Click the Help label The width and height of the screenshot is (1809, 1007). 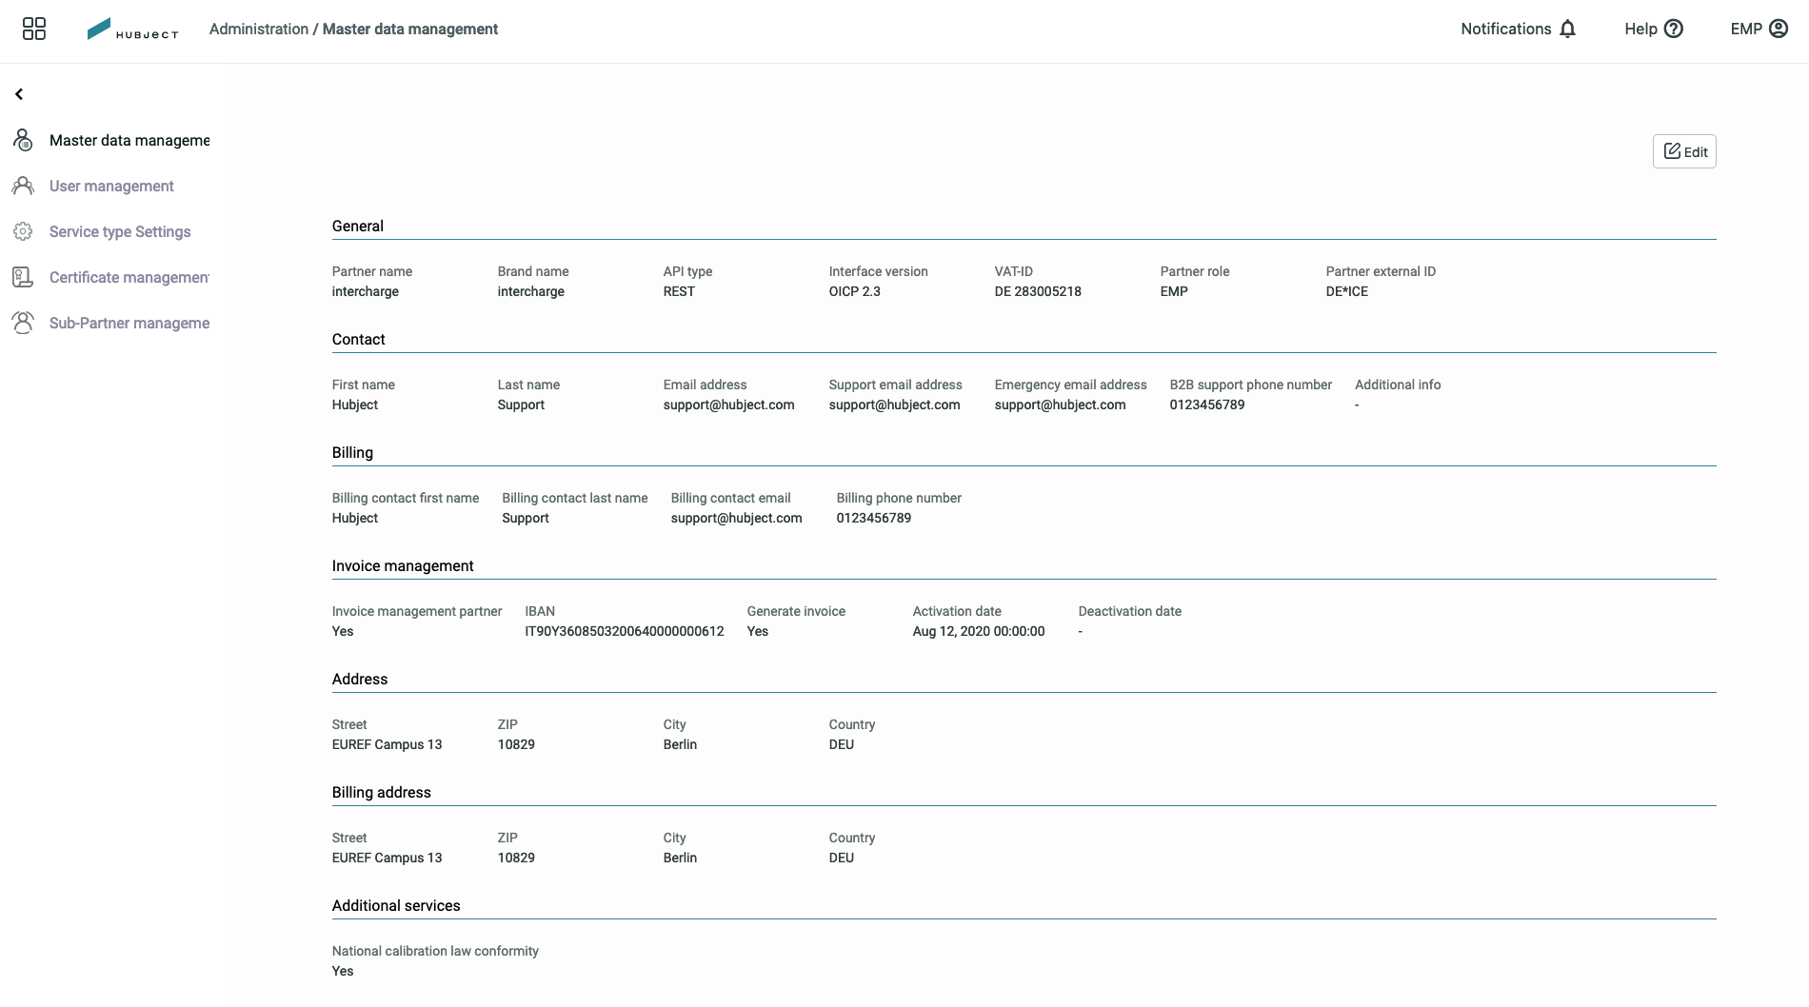coord(1640,29)
